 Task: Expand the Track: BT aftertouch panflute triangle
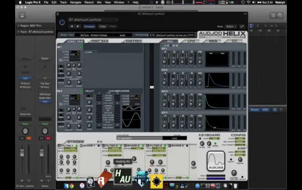[18, 32]
